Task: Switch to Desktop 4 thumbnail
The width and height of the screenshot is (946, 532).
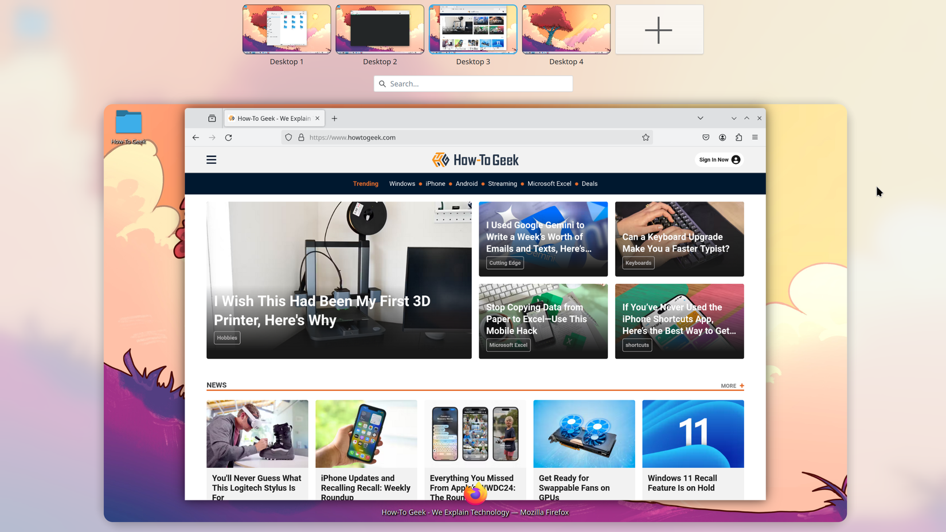Action: [x=565, y=29]
